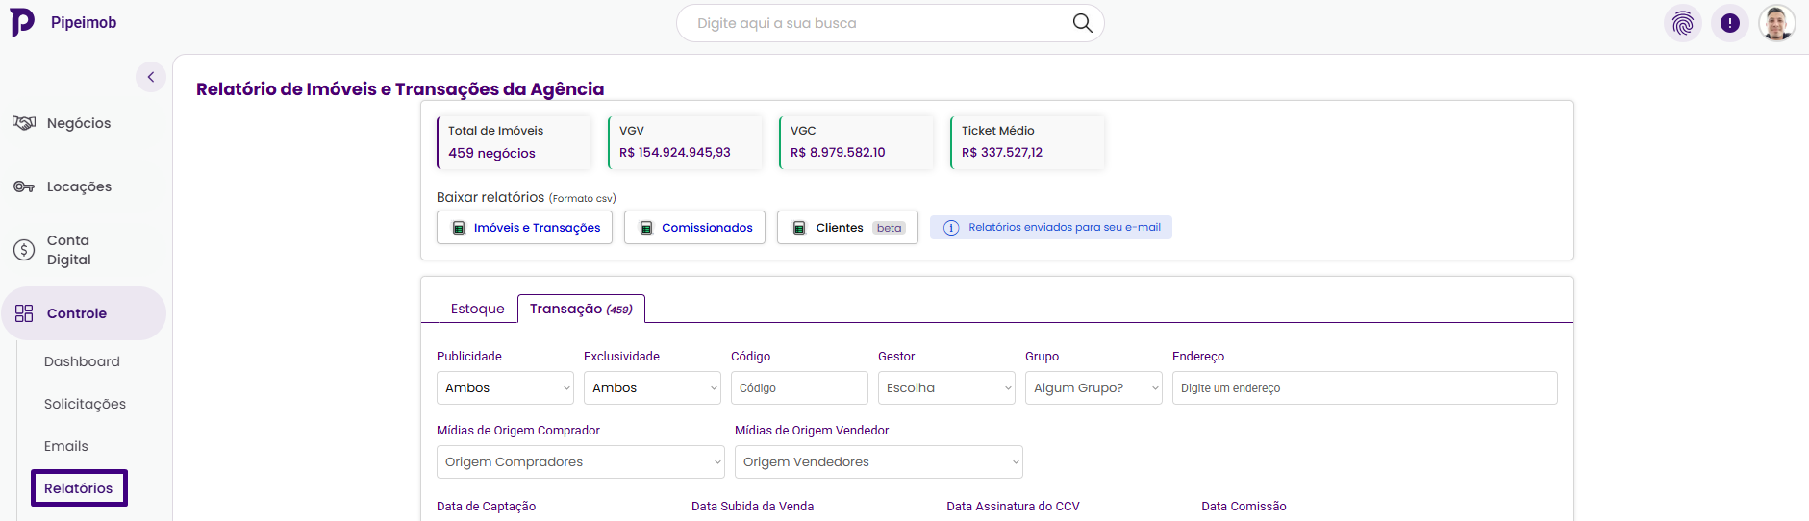Open Relatórios in the sidebar
This screenshot has height=521, width=1809.
79,488
